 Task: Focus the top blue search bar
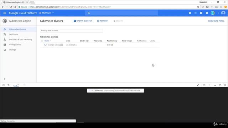coord(121,13)
